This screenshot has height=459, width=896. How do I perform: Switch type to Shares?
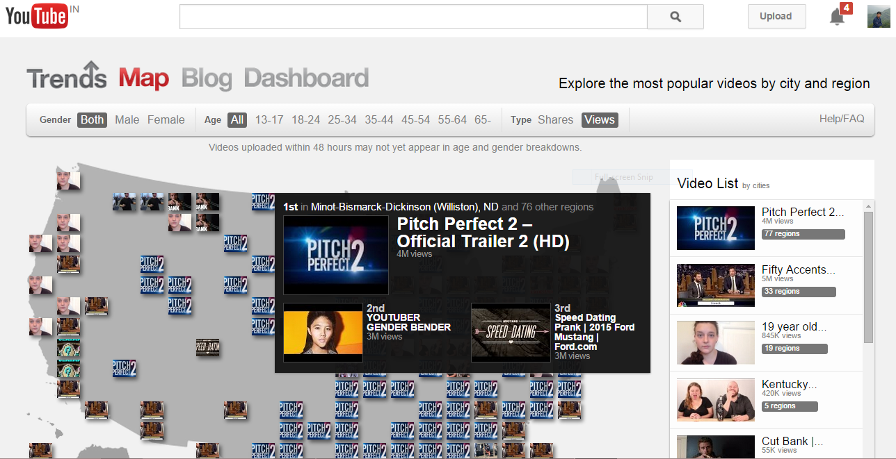click(555, 119)
